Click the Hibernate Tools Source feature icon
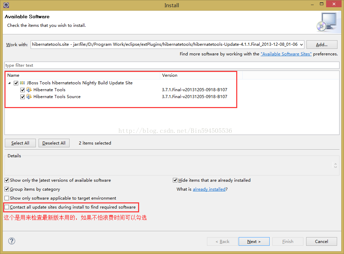The width and height of the screenshot is (344, 254). [29, 96]
